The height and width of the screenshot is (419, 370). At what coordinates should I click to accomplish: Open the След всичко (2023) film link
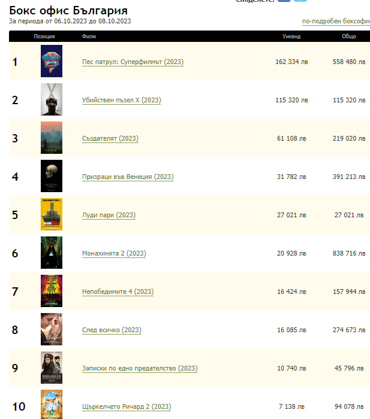tap(112, 330)
